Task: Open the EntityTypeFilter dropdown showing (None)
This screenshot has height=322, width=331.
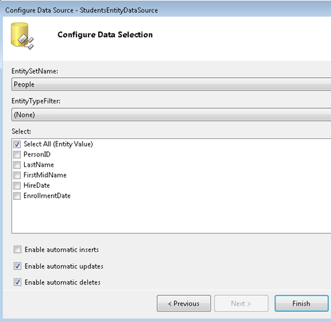Action: click(x=171, y=115)
